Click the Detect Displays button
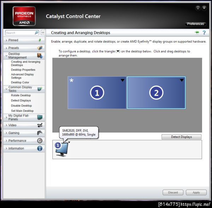 pos(182,137)
